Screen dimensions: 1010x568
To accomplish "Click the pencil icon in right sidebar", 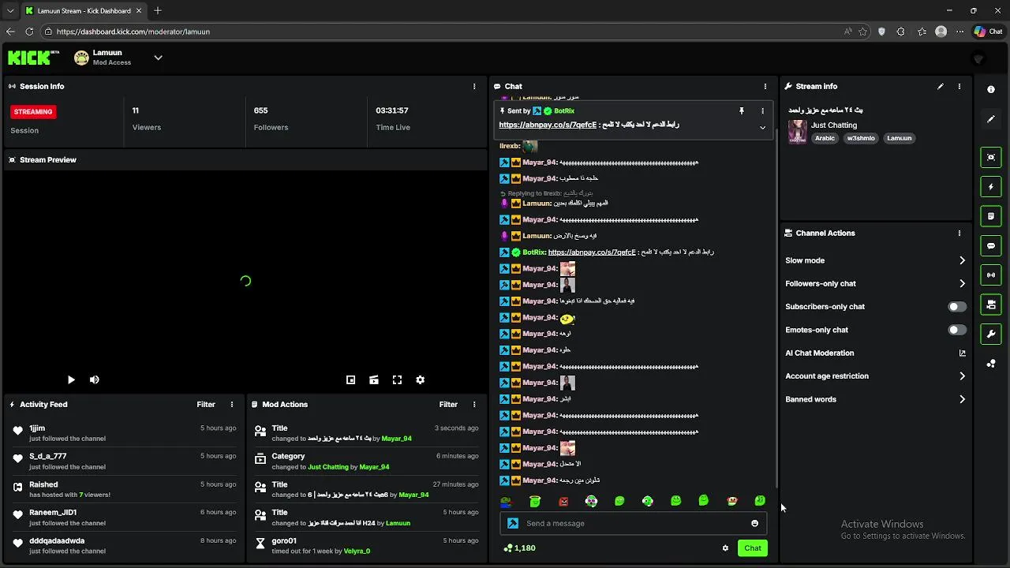I will point(991,119).
